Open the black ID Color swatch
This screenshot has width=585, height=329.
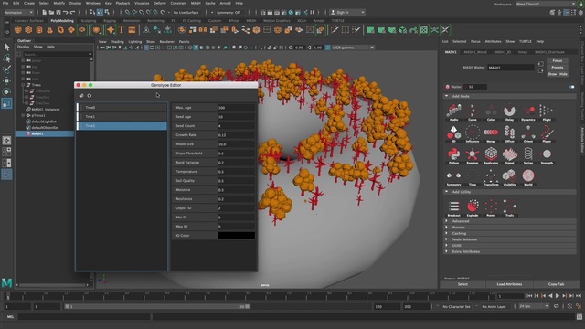[236, 236]
